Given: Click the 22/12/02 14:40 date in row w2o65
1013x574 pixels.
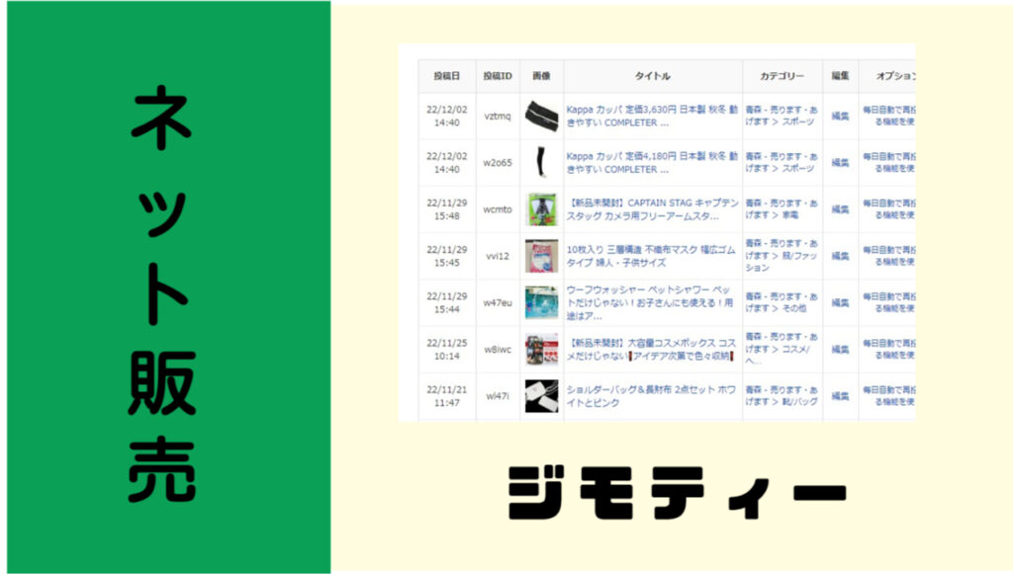Looking at the screenshot, I should coord(447,163).
